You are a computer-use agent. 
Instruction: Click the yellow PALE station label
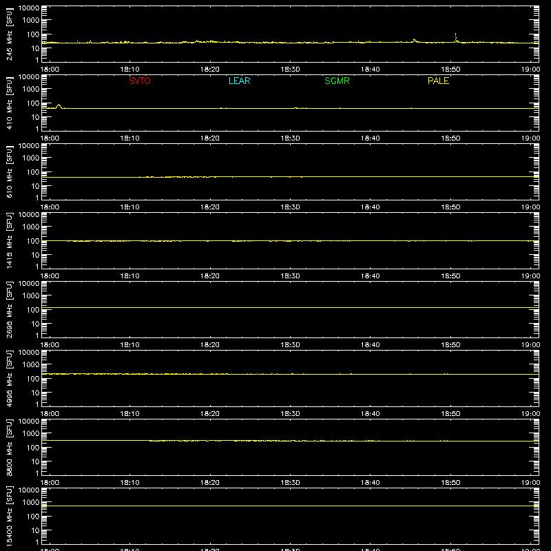pos(438,81)
